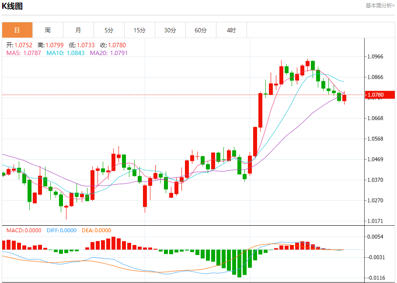Click the MACD:0.0000 readout

[24, 231]
